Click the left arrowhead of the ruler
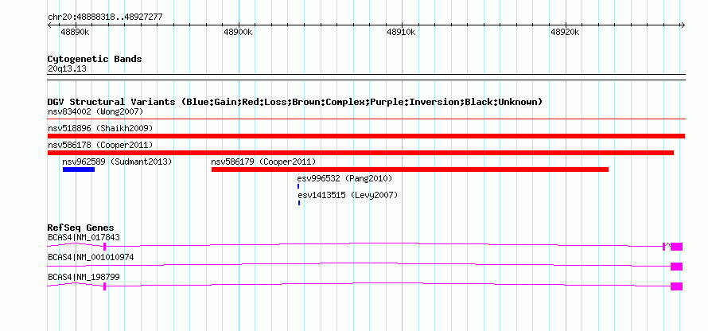Image resolution: width=708 pixels, height=331 pixels. click(x=50, y=25)
